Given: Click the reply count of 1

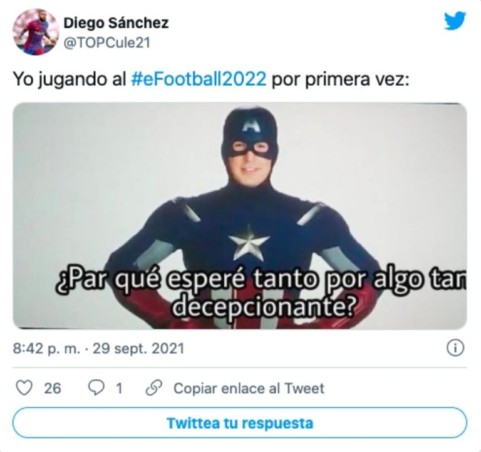Looking at the screenshot, I should tap(120, 388).
